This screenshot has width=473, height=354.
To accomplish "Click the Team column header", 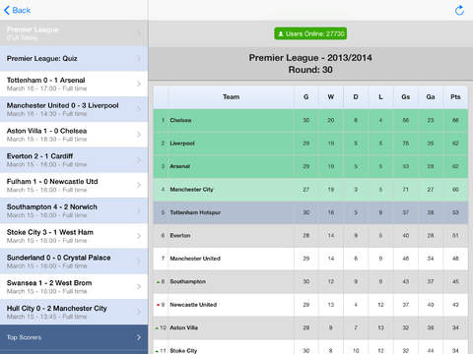I will [231, 97].
